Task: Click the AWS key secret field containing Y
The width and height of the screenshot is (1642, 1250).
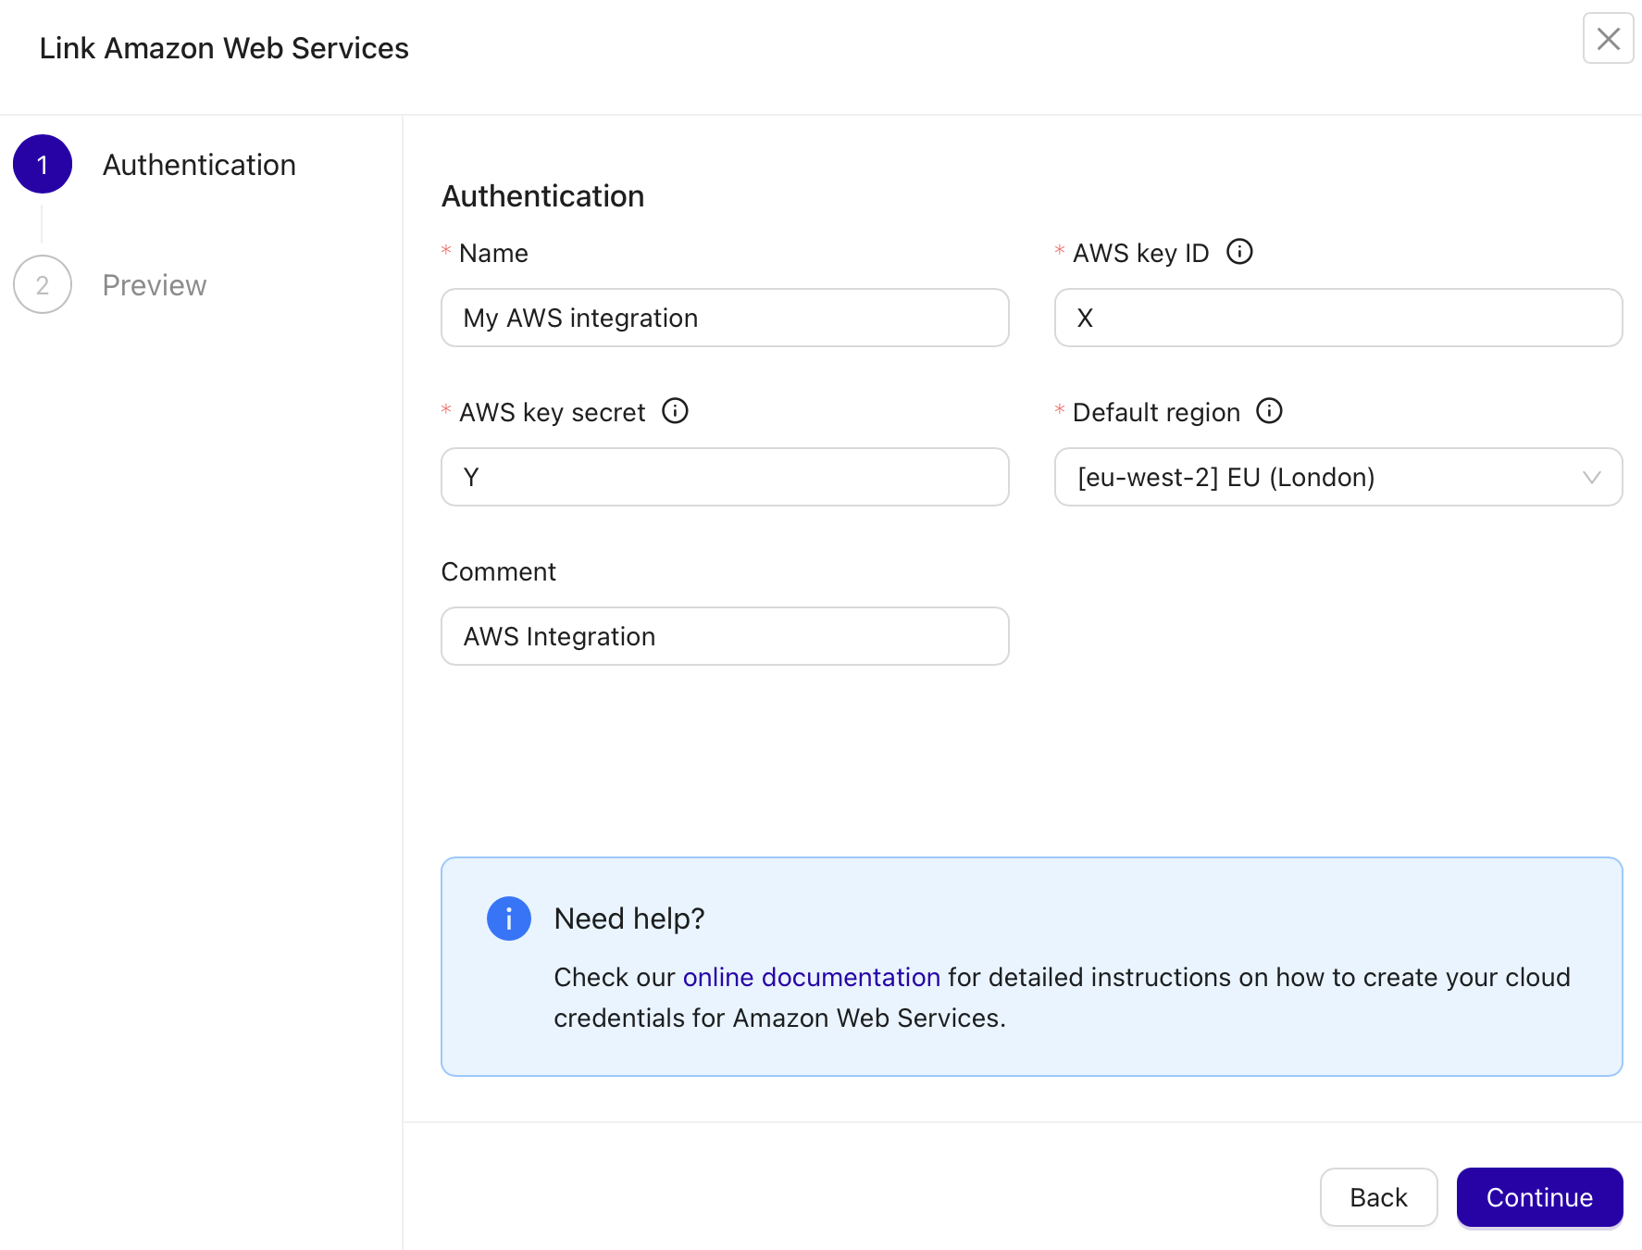Action: pyautogui.click(x=725, y=477)
